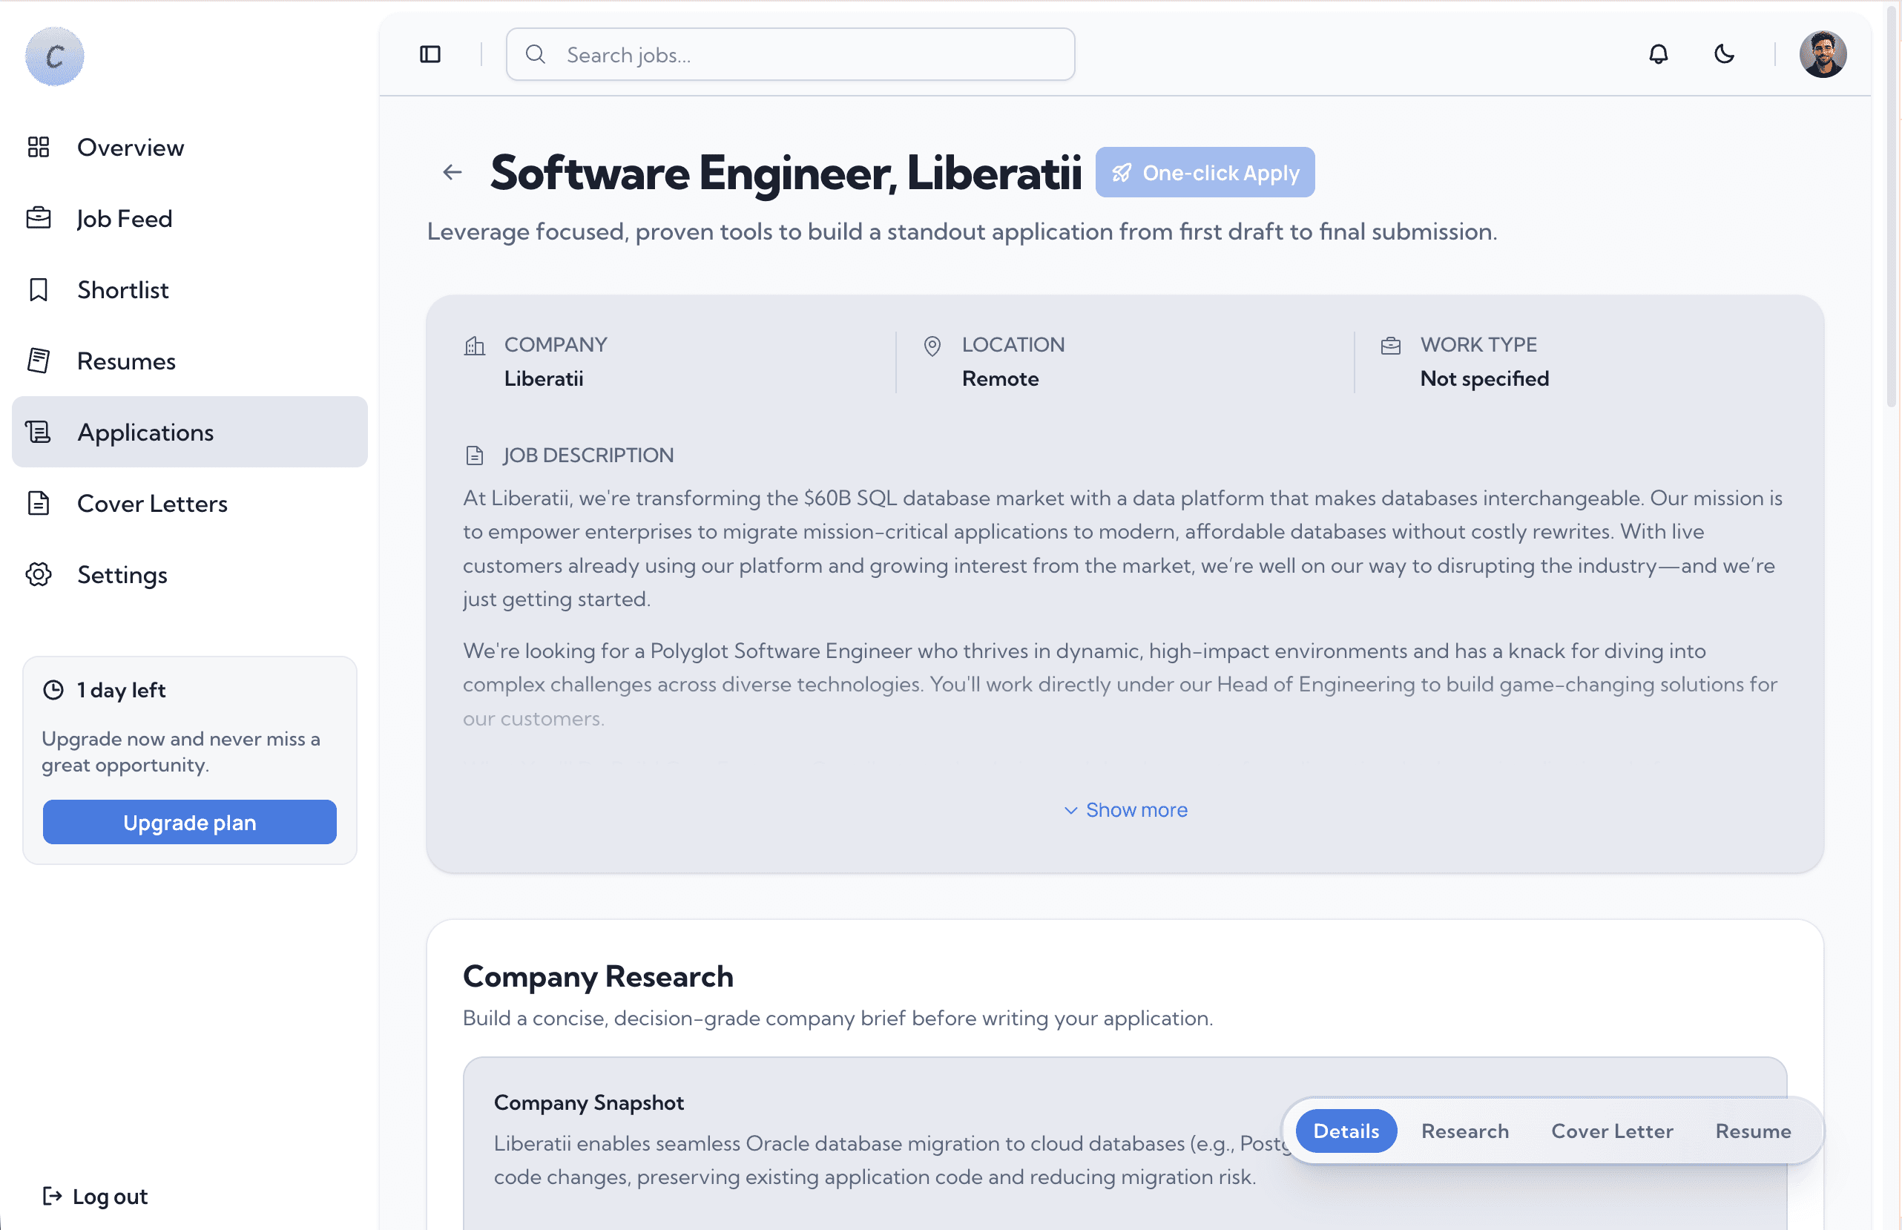The height and width of the screenshot is (1230, 1902).
Task: Click the Upgrade plan button
Action: tap(189, 822)
